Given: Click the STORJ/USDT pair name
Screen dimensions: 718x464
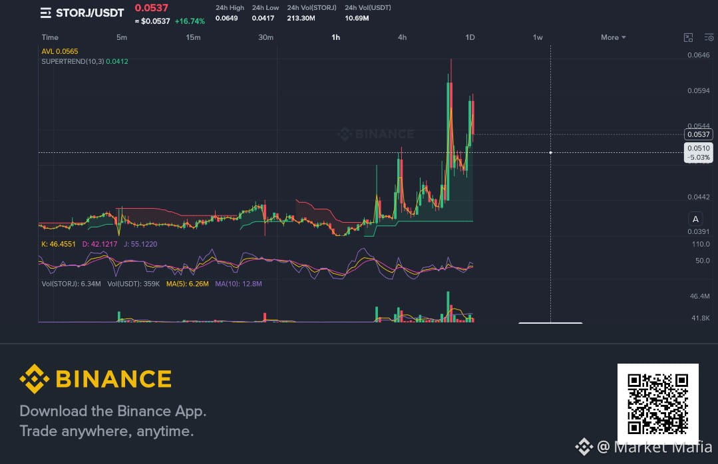Looking at the screenshot, I should tap(90, 13).
